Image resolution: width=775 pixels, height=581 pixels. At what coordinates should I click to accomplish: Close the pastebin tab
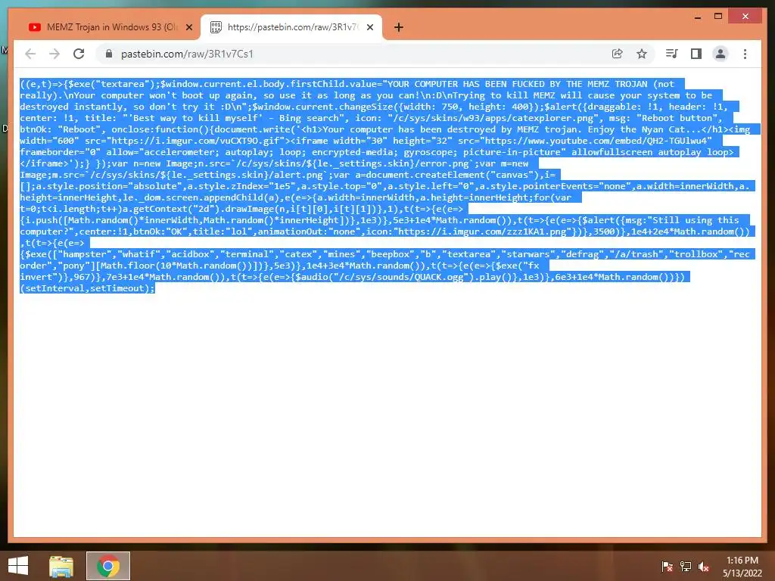369,27
